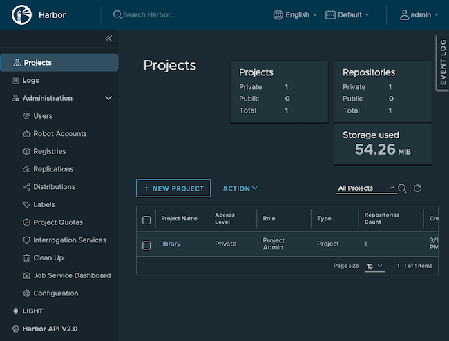This screenshot has height=341, width=449.
Task: Open the Logs menu item
Action: 30,81
